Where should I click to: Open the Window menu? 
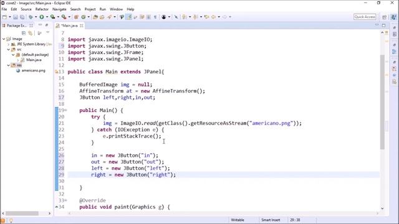(116, 9)
